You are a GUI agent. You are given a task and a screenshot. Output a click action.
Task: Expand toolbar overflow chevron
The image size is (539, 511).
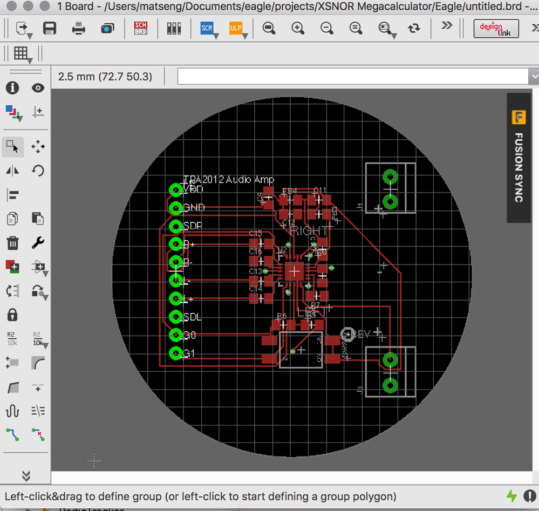(447, 25)
